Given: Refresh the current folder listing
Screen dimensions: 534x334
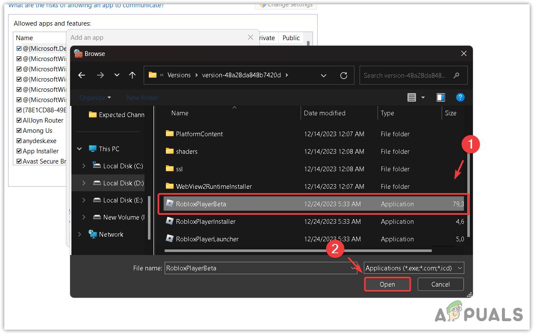Looking at the screenshot, I should pos(344,76).
